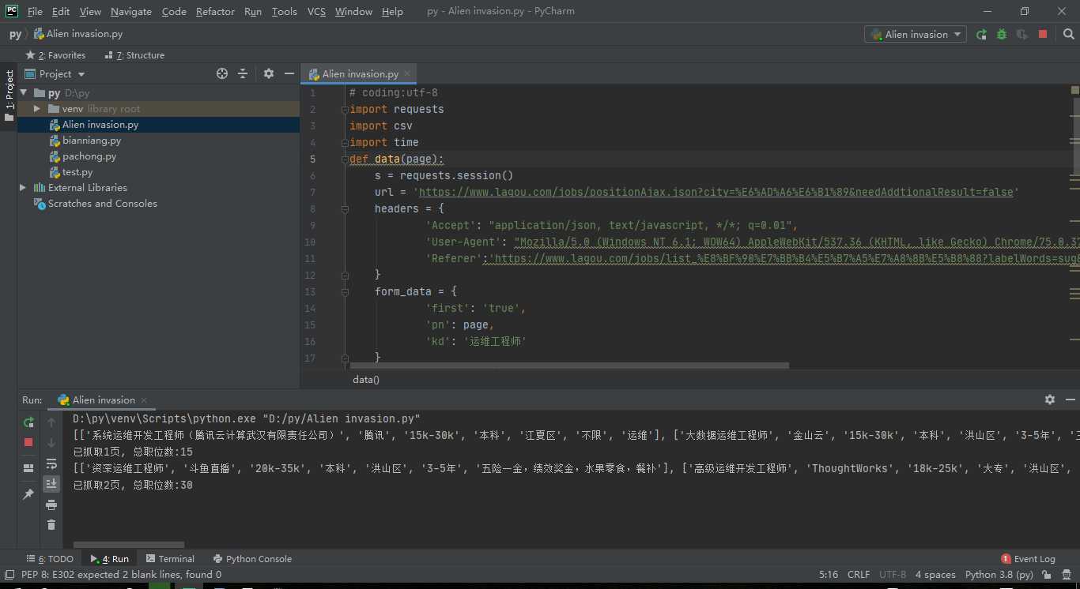Open the Code menu

pyautogui.click(x=174, y=12)
